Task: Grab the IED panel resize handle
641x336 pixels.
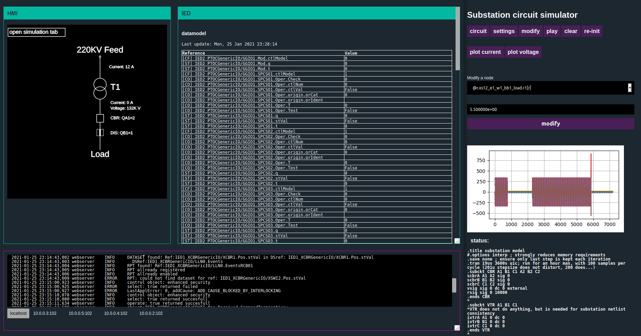Action: tap(457, 241)
